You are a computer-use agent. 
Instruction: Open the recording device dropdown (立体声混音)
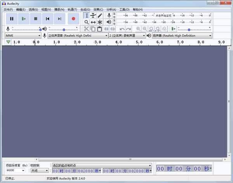(x=78, y=36)
